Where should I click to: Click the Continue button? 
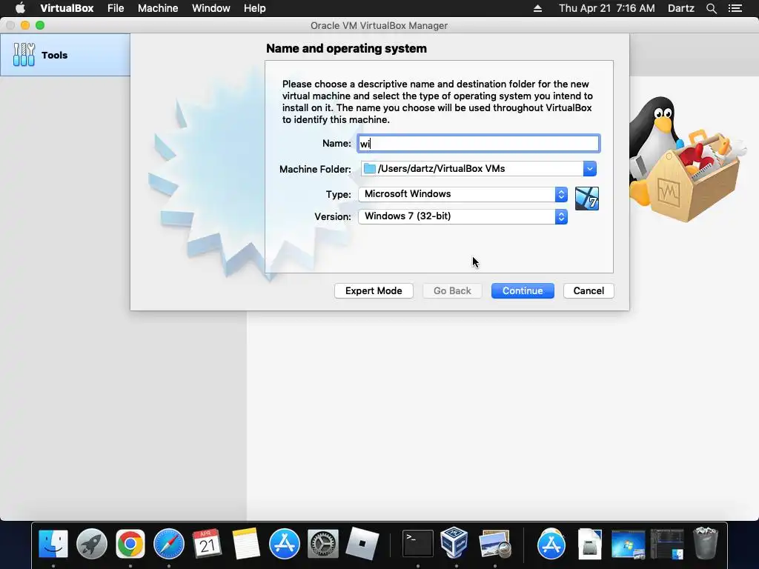[523, 290]
